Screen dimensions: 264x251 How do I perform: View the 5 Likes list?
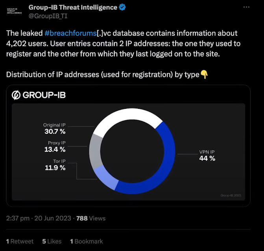point(52,241)
